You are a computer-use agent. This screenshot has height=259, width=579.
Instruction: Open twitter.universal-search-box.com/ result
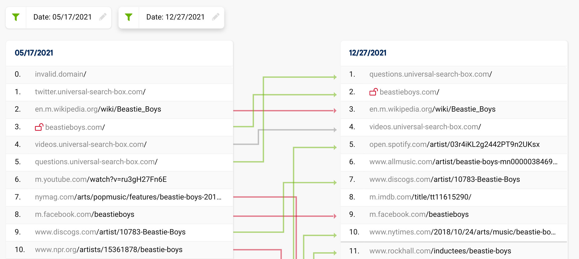click(x=90, y=92)
